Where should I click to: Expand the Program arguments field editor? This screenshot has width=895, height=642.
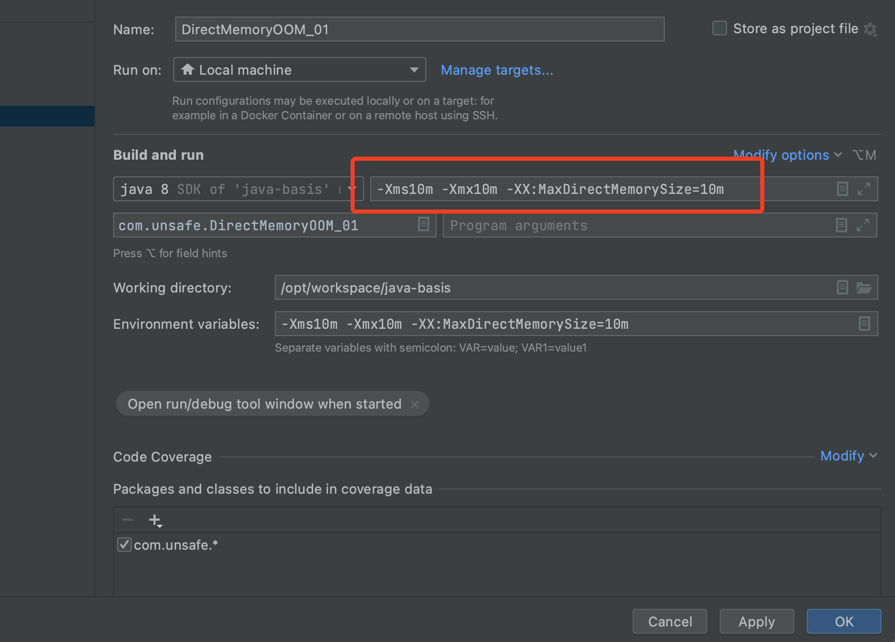(x=864, y=225)
